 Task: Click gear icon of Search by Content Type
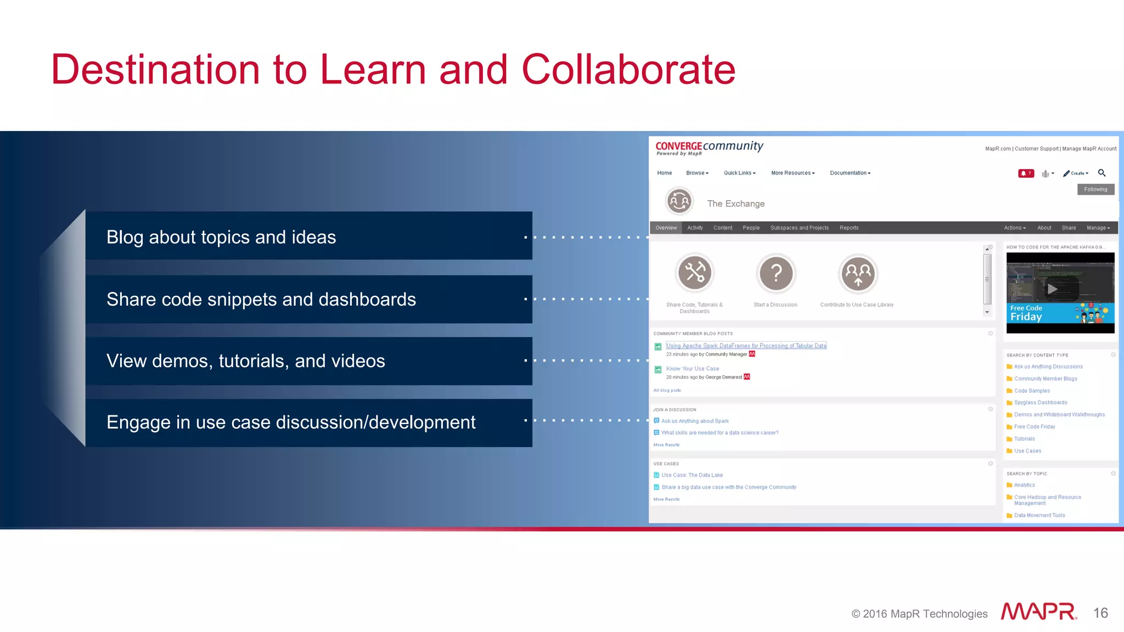click(1113, 354)
